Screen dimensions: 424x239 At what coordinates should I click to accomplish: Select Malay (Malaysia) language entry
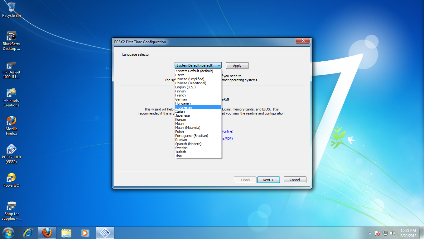pos(198,128)
